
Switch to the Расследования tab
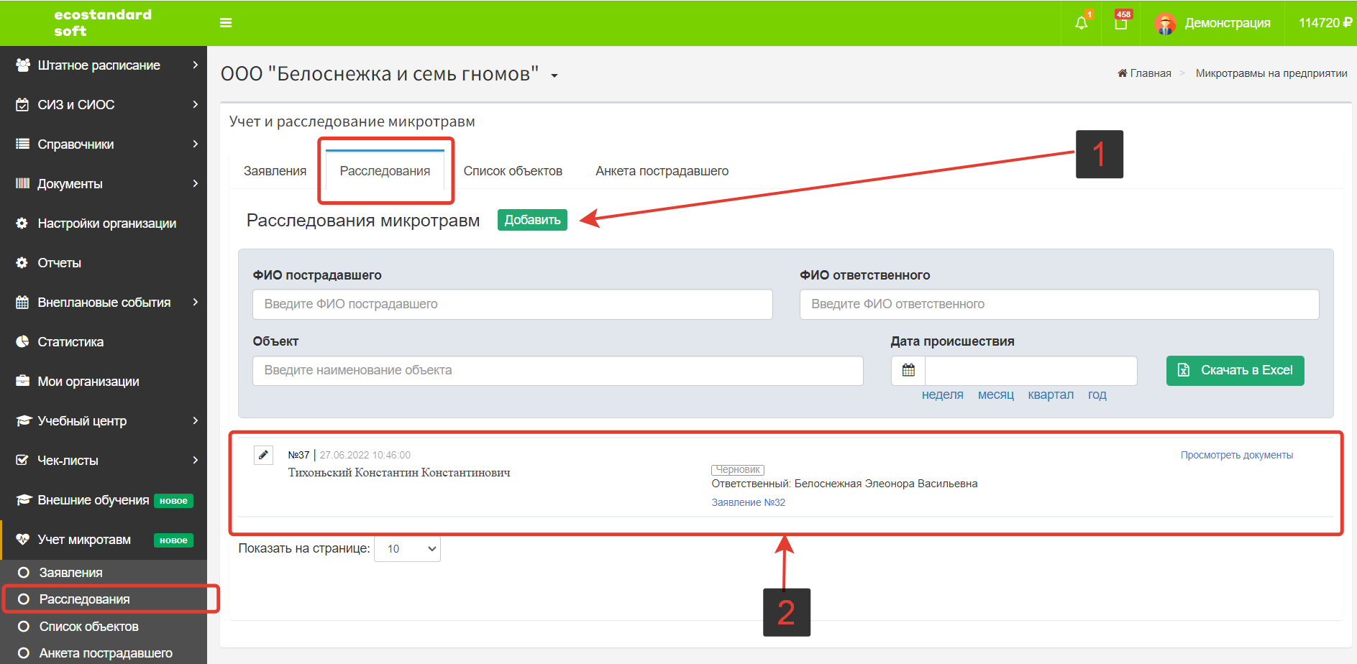pos(385,171)
